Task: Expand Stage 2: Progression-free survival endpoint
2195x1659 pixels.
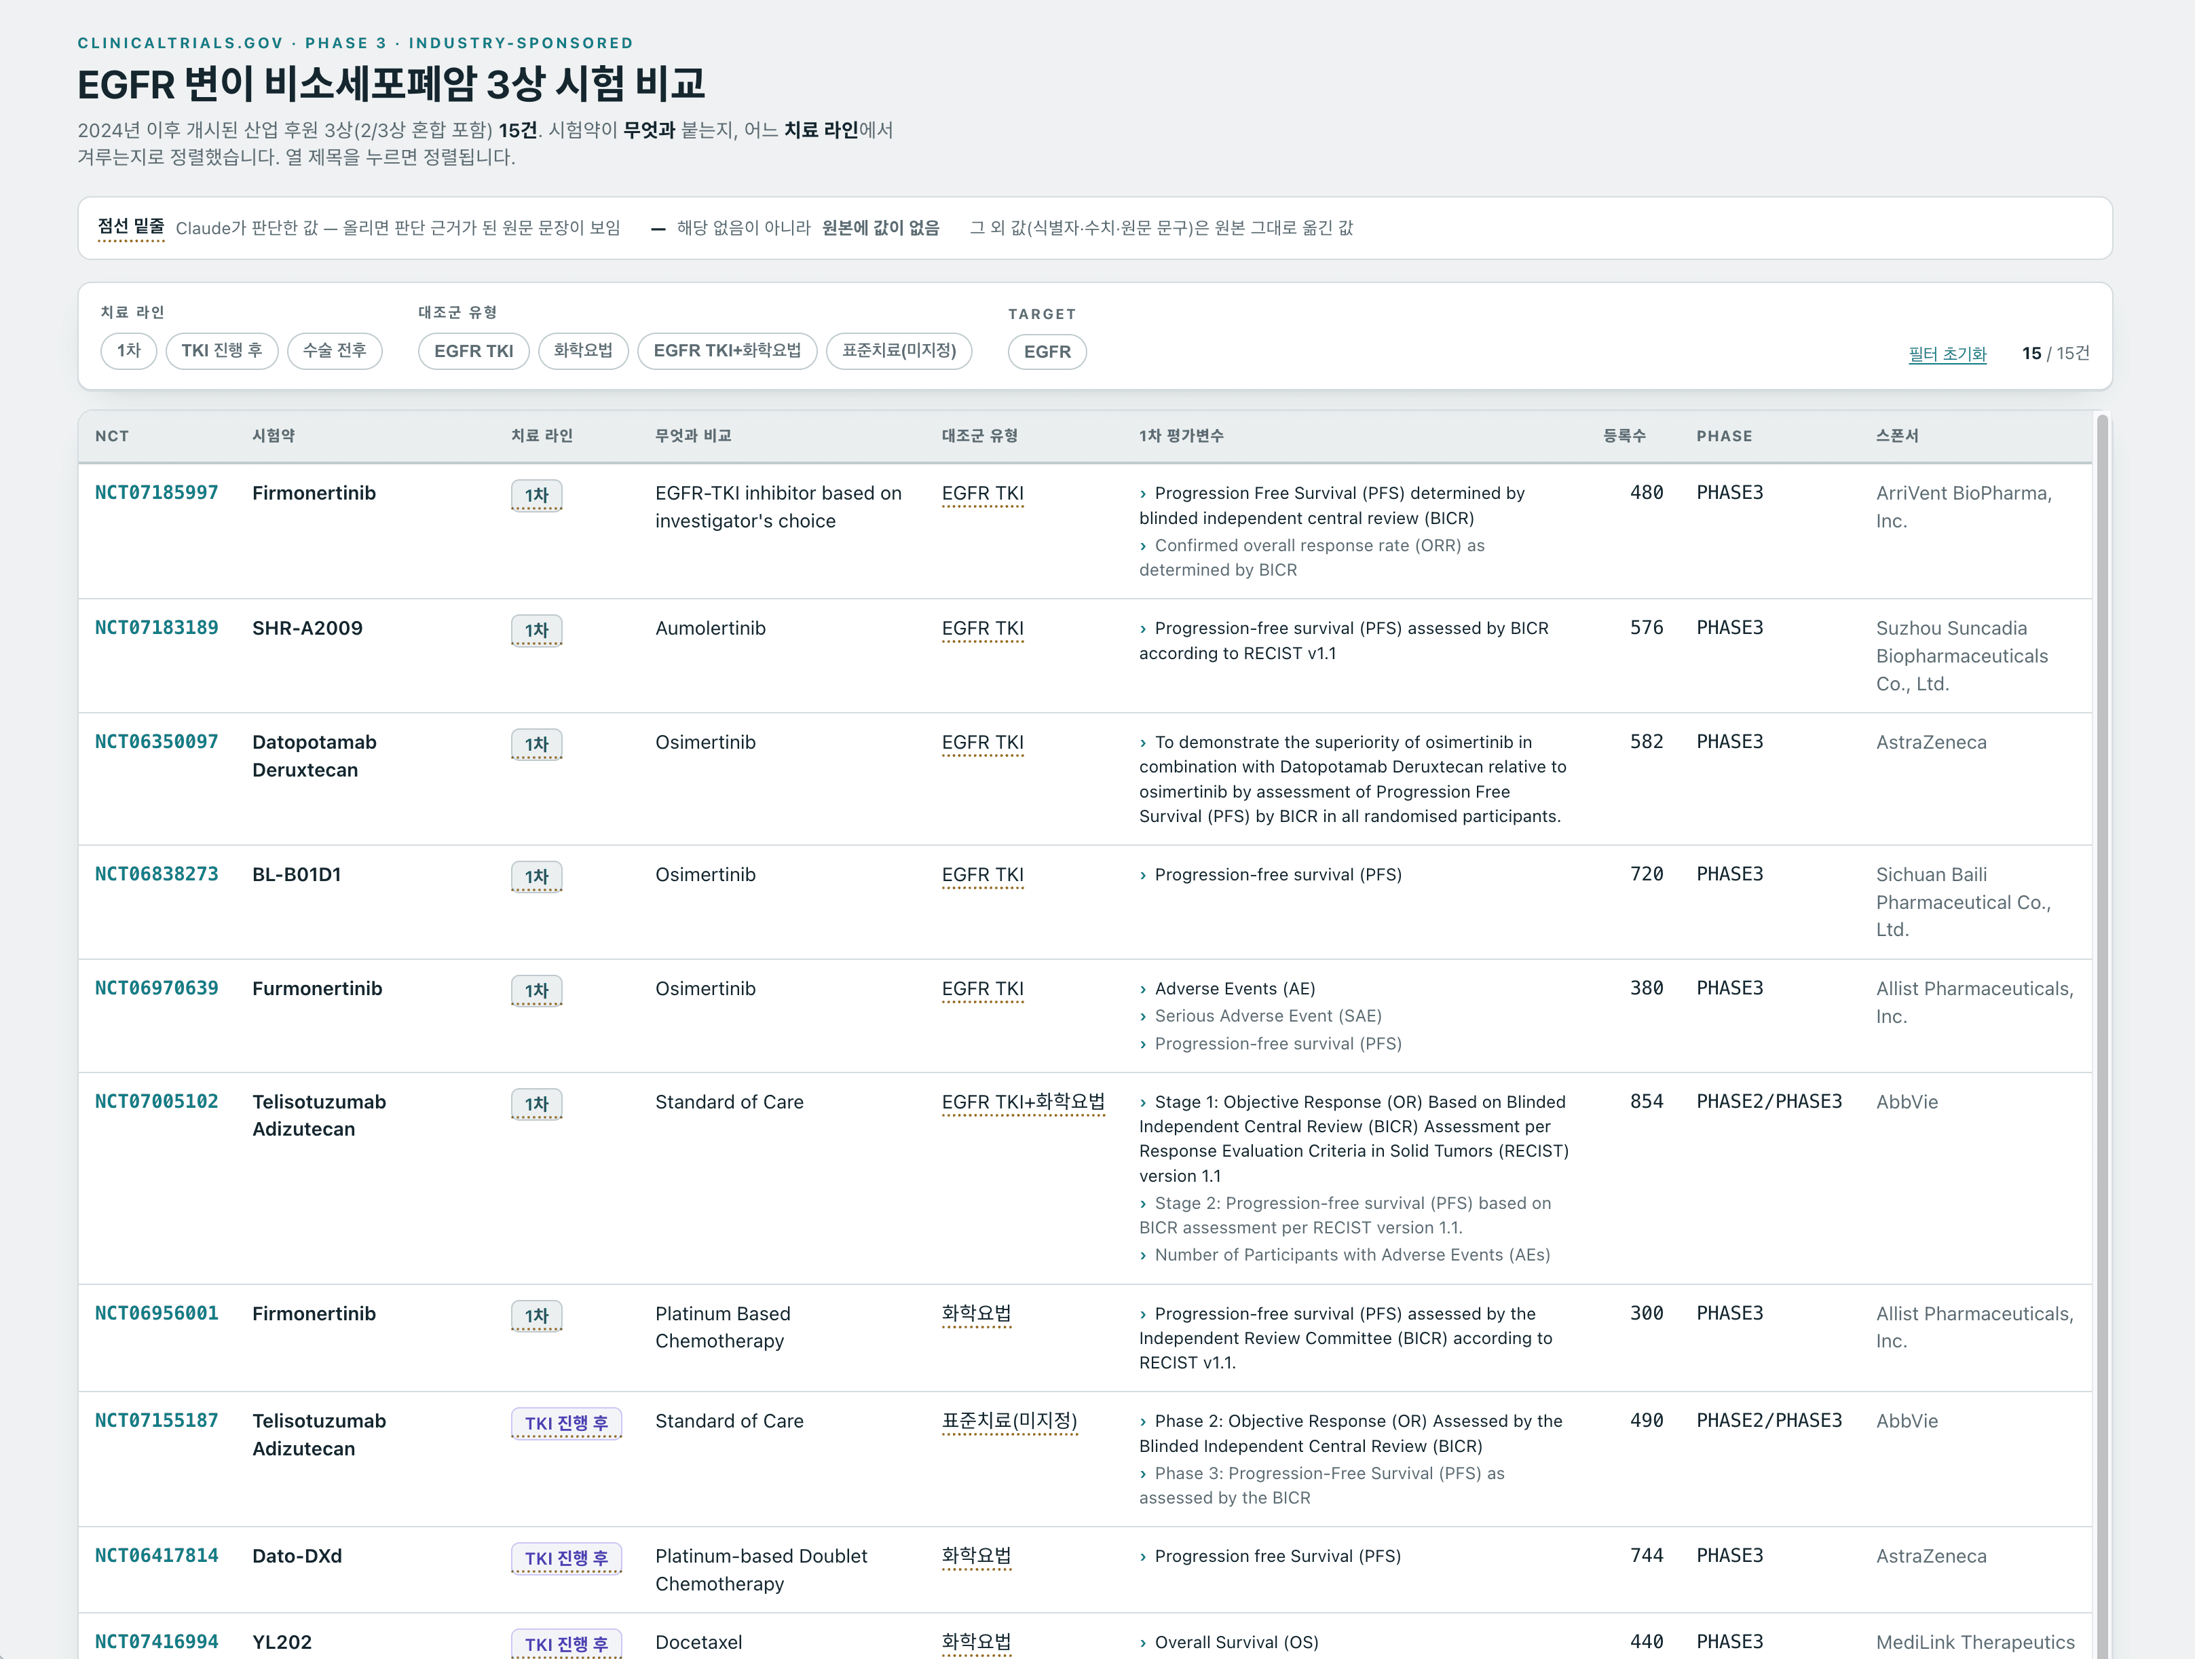Action: [x=1345, y=1216]
